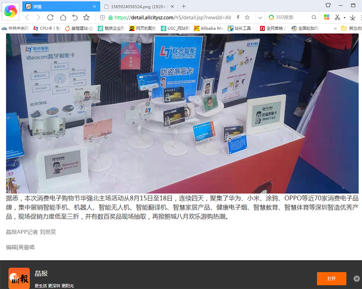The image size is (362, 289).
Task: Open a new tab with plus
Action: click(x=183, y=6)
